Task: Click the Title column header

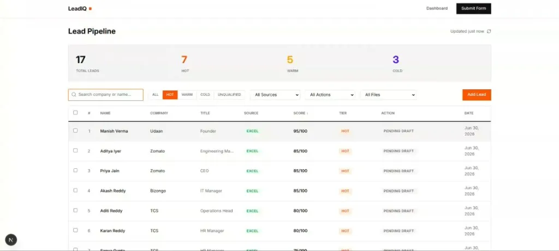Action: (205, 113)
